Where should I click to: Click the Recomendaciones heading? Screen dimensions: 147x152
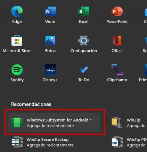[x=31, y=104]
